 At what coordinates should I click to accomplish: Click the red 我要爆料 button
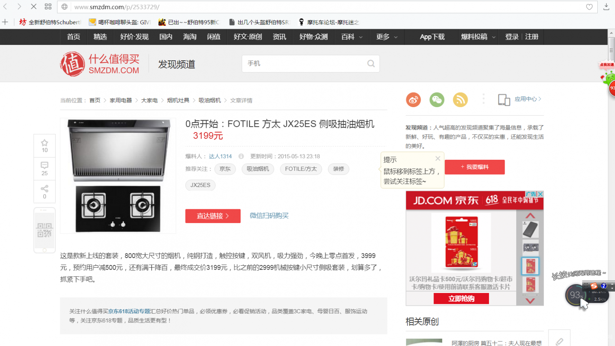pos(475,167)
